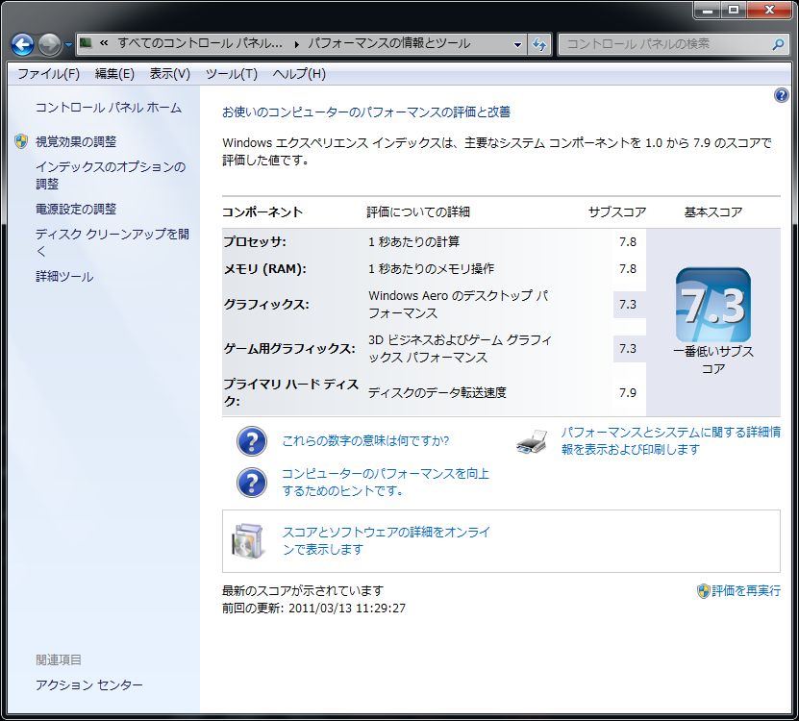Click the 1 秒あたりのメモリ操作 description
The image size is (799, 721).
[x=431, y=268]
